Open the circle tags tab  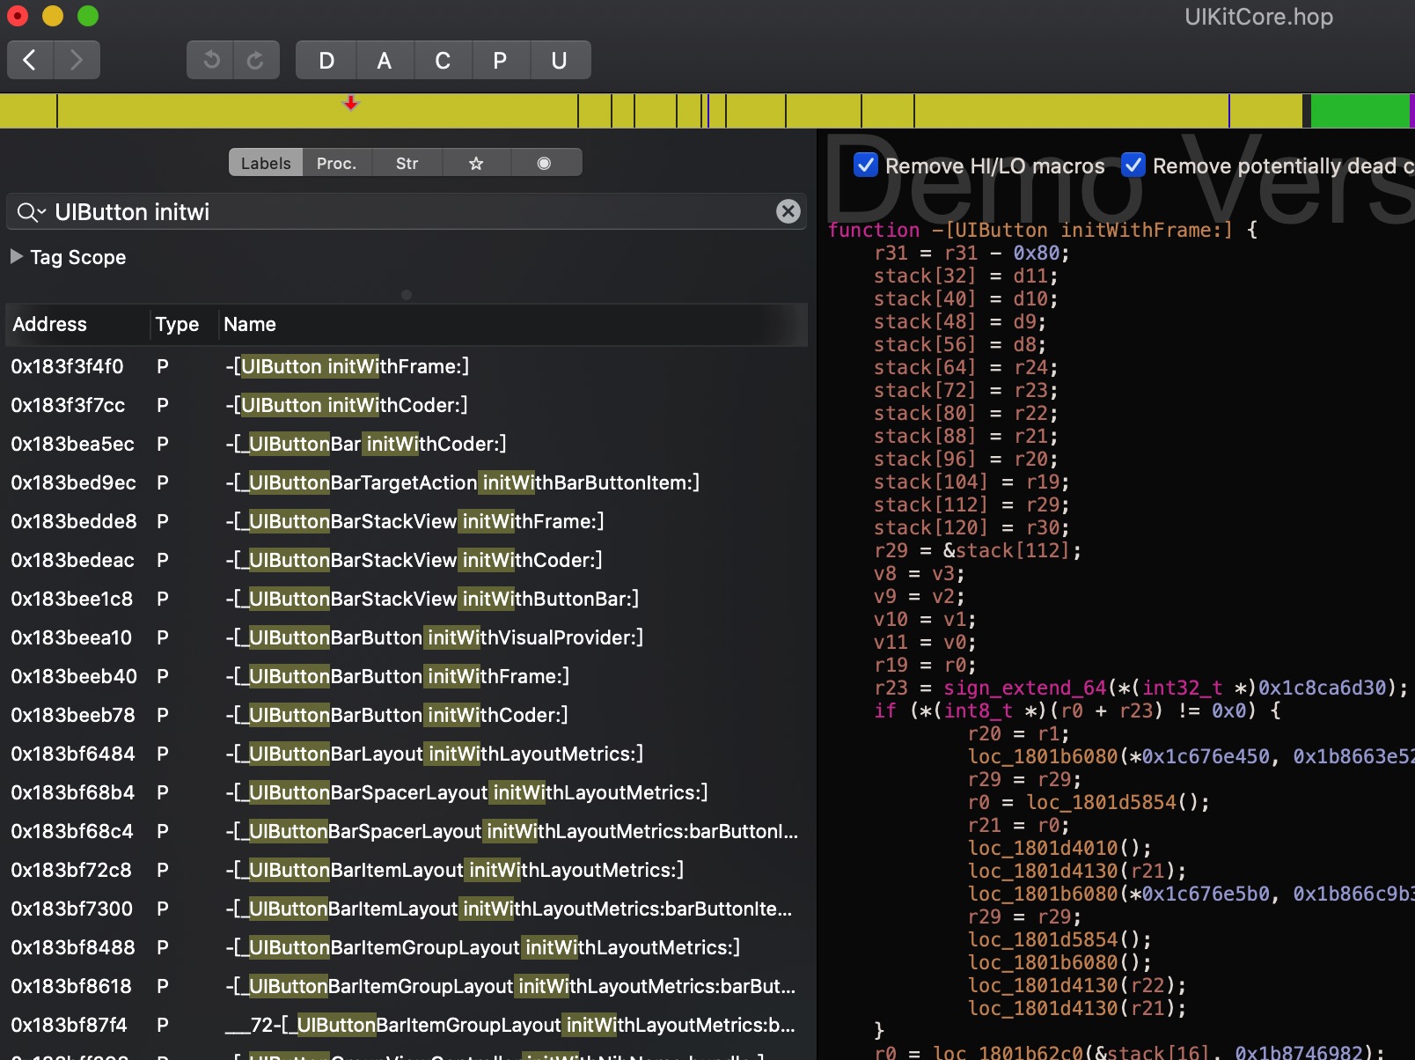pos(544,163)
